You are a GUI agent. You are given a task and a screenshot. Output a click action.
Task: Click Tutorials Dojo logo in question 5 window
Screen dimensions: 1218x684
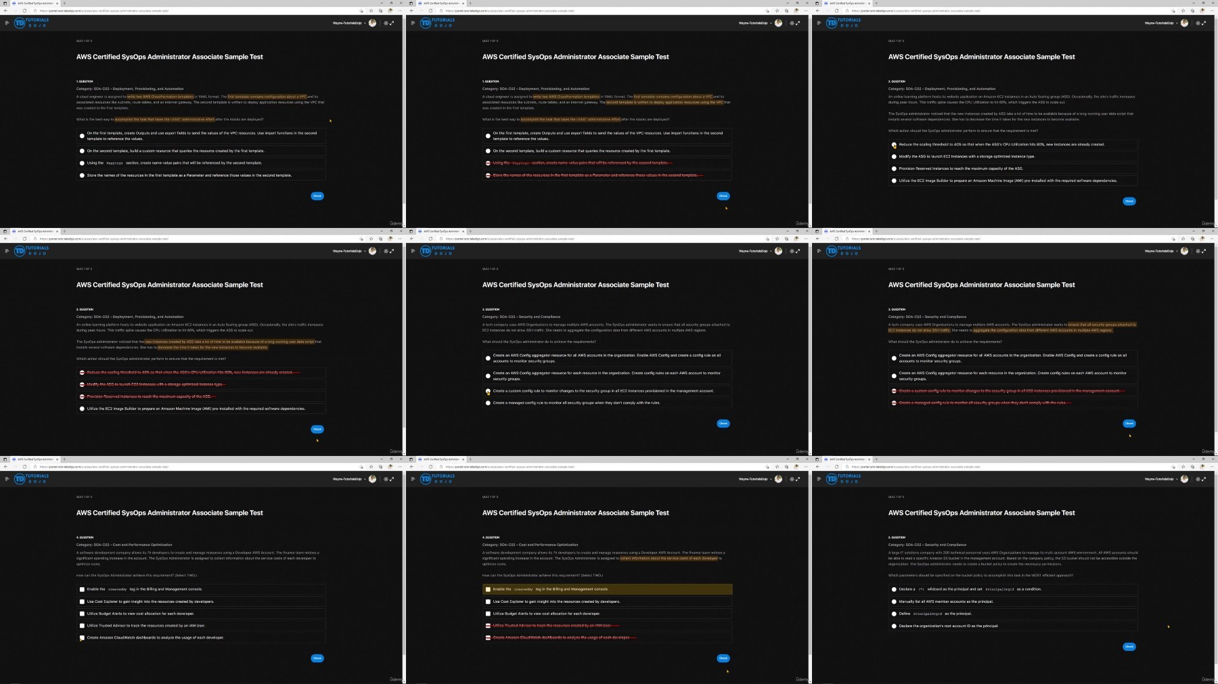[x=843, y=479]
